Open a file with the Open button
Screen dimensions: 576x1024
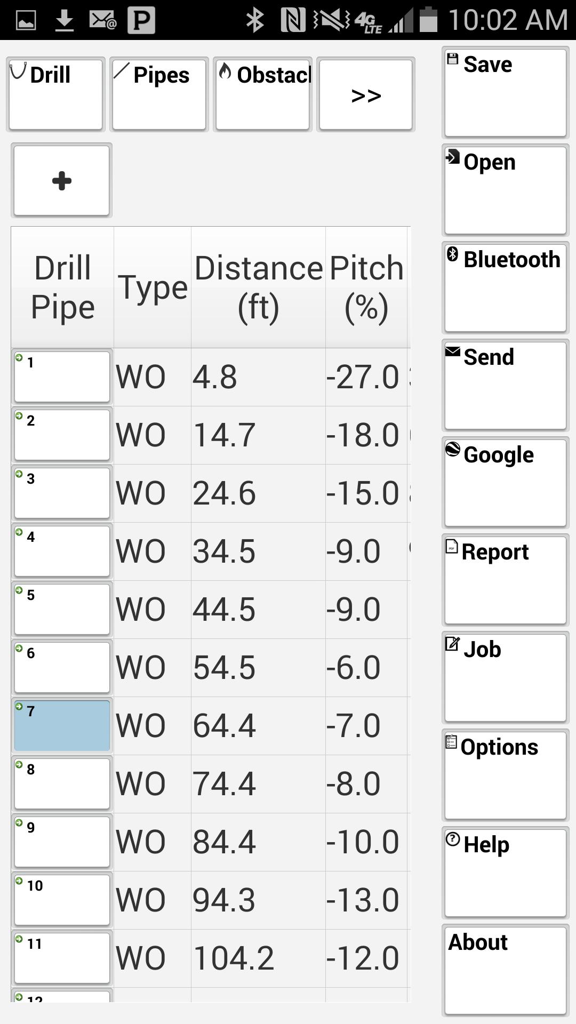[x=505, y=190]
